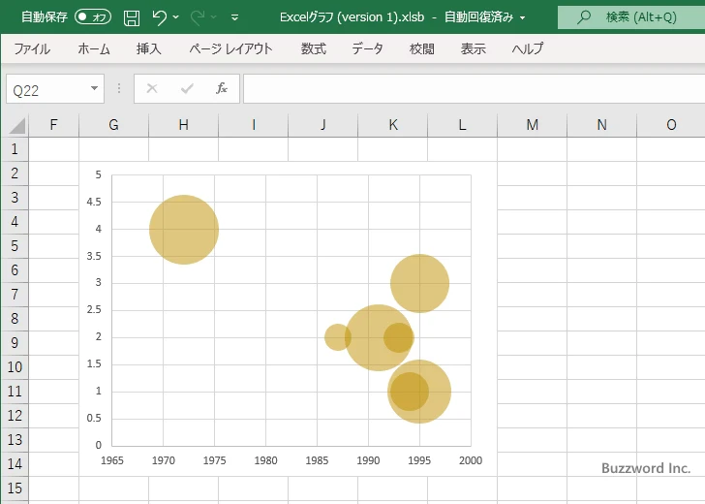
Task: Click into the formula bar field
Action: pos(474,88)
